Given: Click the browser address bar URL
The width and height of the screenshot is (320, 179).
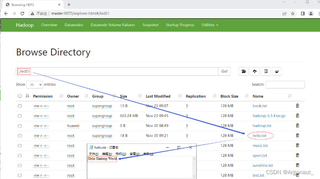Looking at the screenshot, I should (80, 13).
